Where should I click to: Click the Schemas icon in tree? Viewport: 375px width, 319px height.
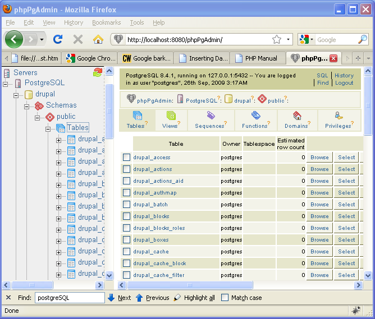click(x=39, y=105)
